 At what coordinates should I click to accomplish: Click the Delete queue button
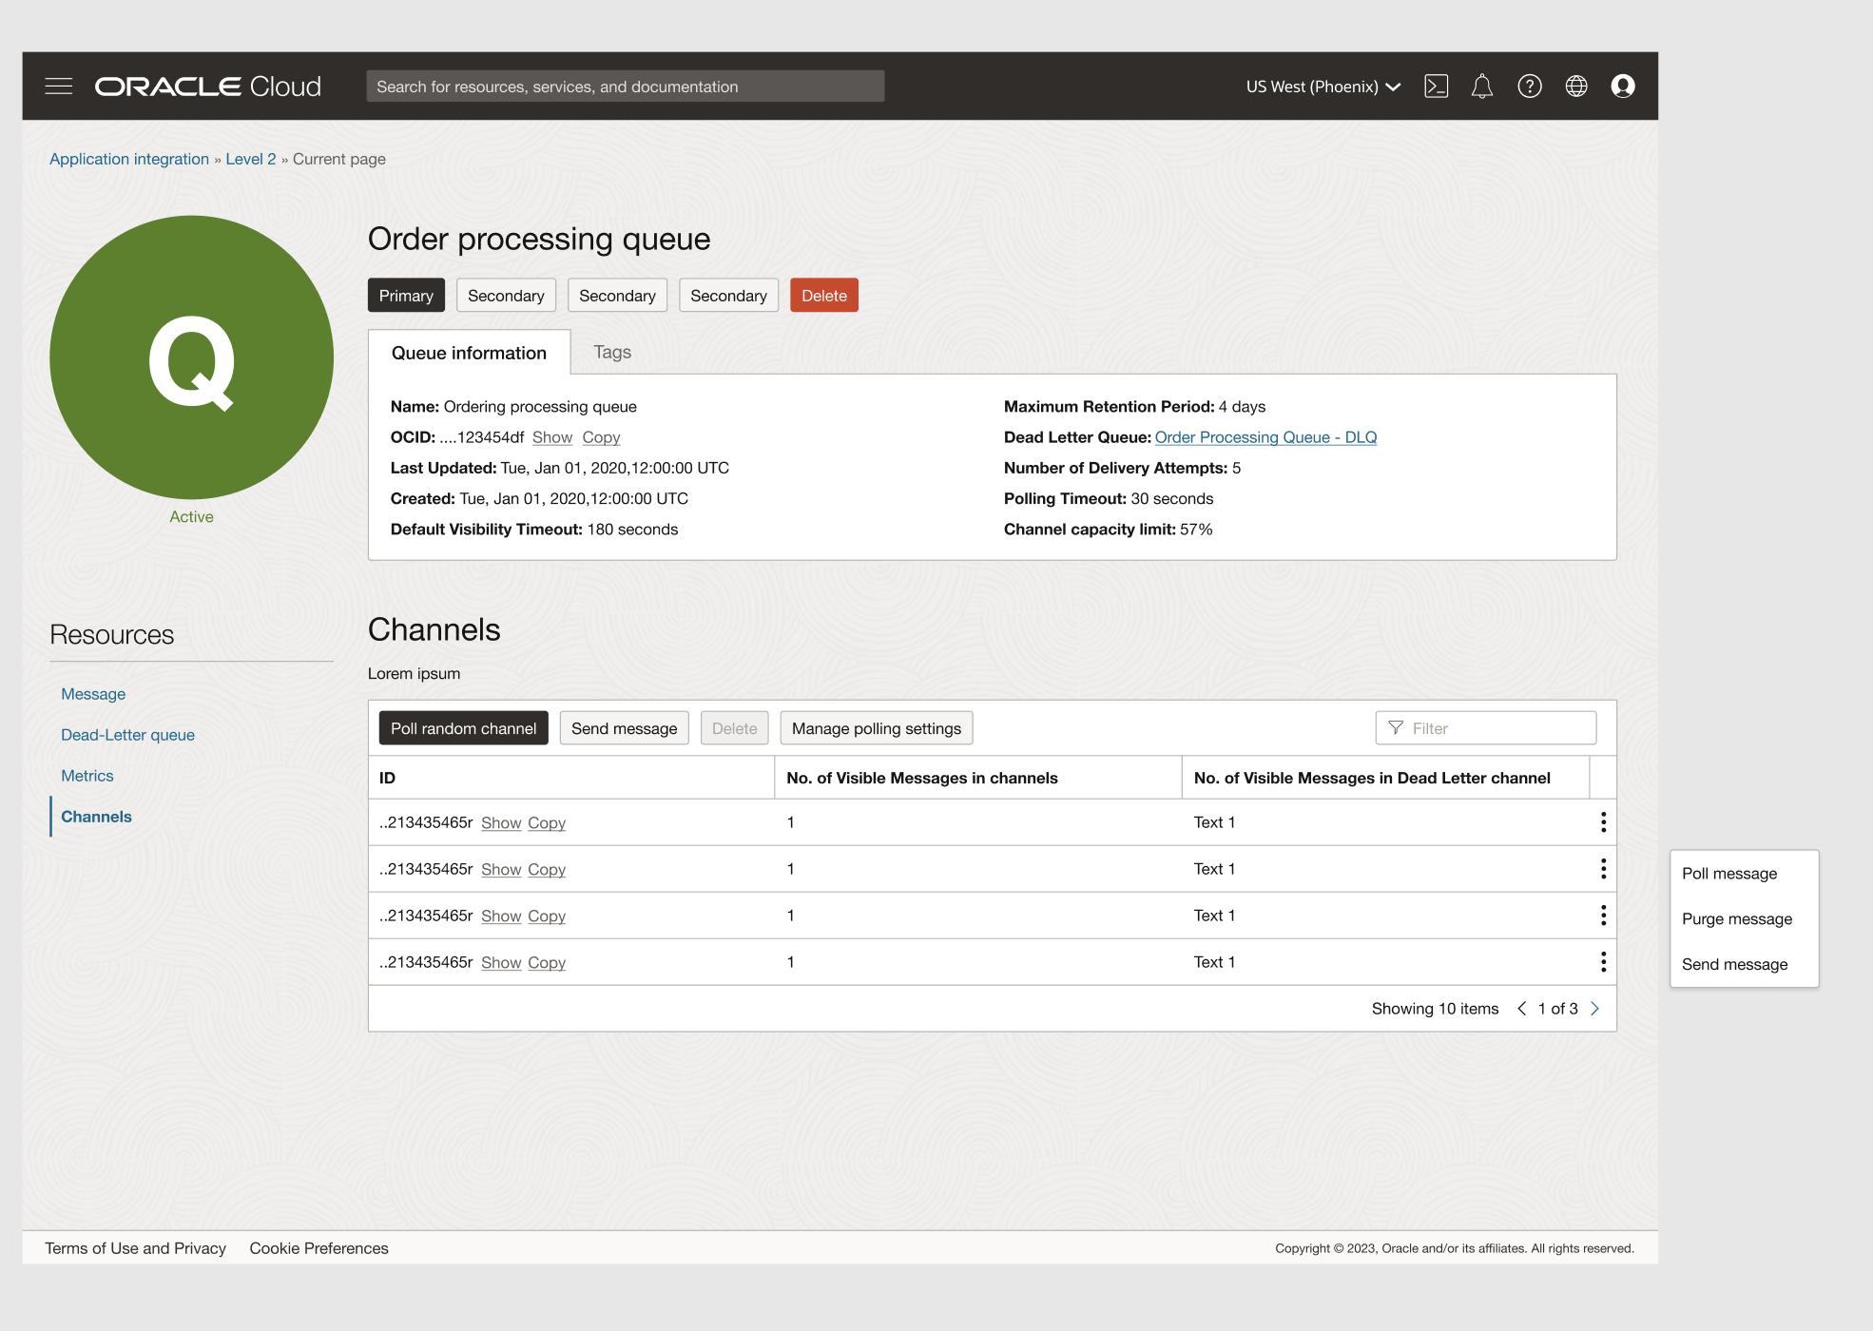click(x=823, y=295)
